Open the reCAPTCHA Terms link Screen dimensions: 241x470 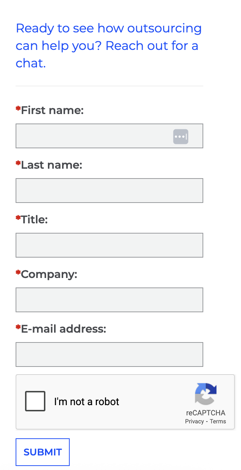(218, 422)
